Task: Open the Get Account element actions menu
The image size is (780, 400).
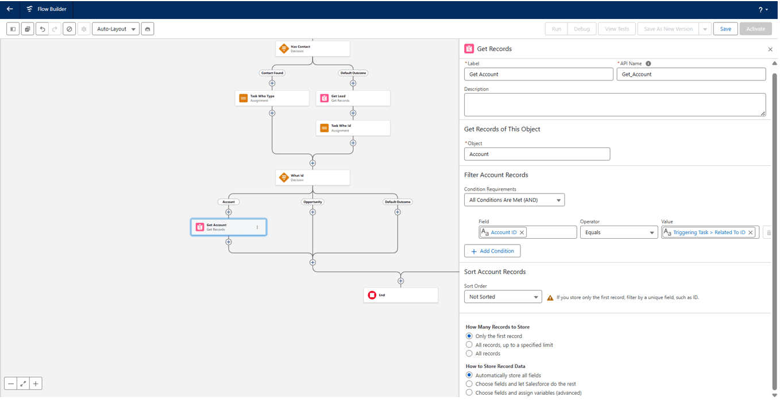Action: [x=257, y=227]
